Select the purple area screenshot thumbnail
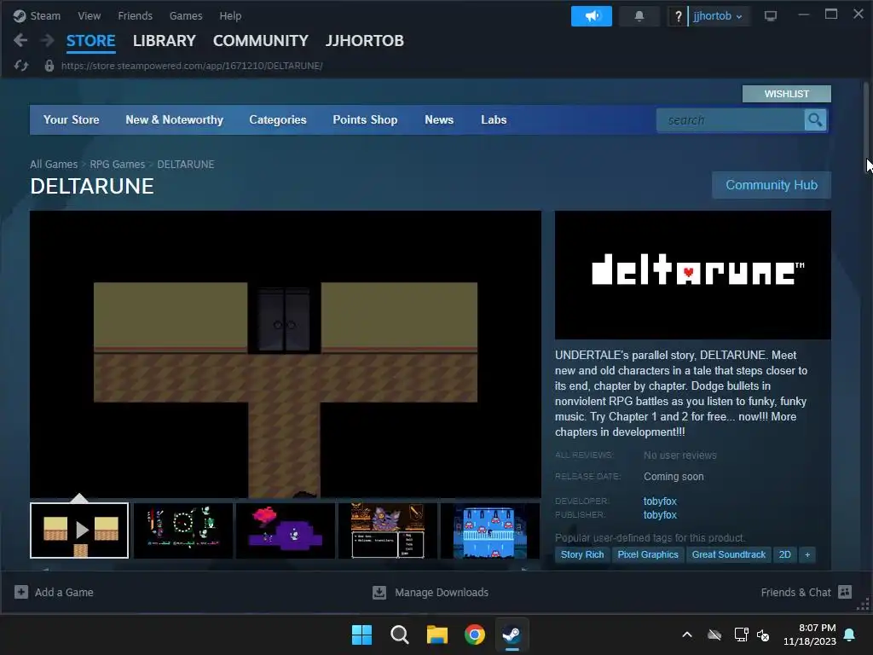Viewport: 873px width, 655px height. click(285, 530)
